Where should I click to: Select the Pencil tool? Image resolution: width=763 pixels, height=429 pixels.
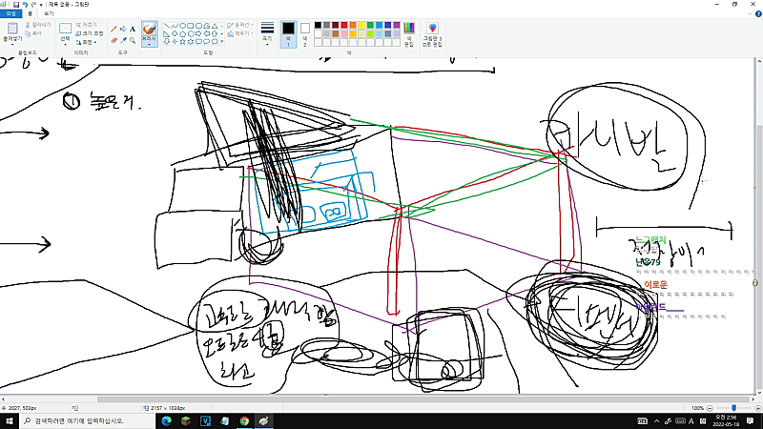pyautogui.click(x=113, y=30)
